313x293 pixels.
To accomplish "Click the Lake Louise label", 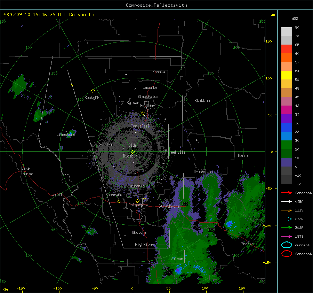I will [x=27, y=171].
